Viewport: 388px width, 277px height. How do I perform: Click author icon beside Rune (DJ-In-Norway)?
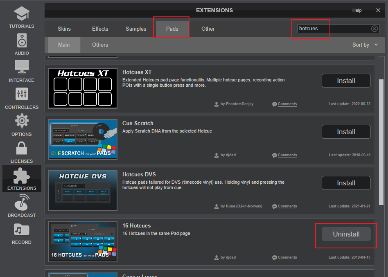(217, 207)
